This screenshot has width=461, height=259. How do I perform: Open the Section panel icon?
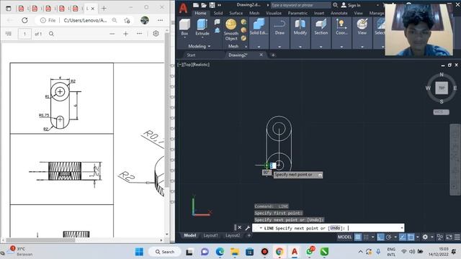(x=321, y=24)
